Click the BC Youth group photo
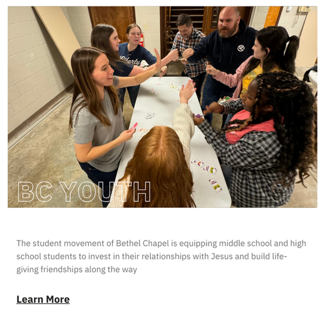This screenshot has width=326, height=326. point(162,107)
